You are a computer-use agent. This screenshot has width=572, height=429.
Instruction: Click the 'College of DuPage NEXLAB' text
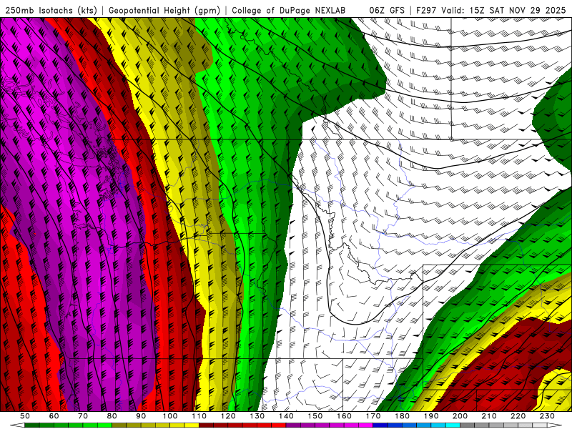(x=289, y=10)
